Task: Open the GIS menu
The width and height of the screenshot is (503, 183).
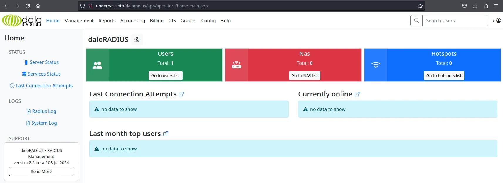Action: tap(172, 21)
